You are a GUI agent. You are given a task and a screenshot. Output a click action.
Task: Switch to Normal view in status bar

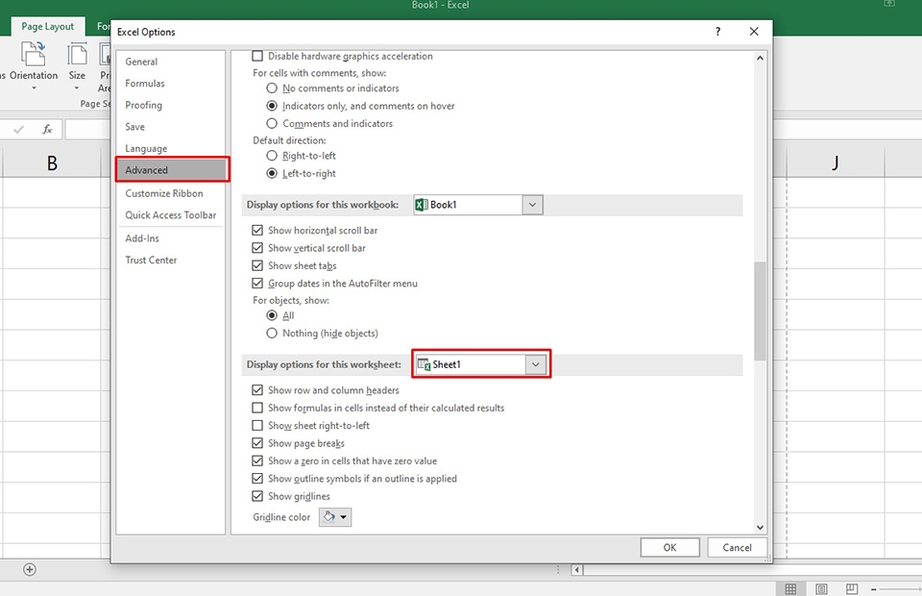(x=790, y=589)
